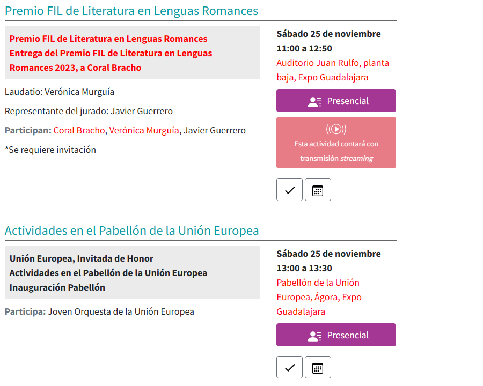
Task: Open Auditorio Juan Rulfo location link
Action: click(x=333, y=70)
